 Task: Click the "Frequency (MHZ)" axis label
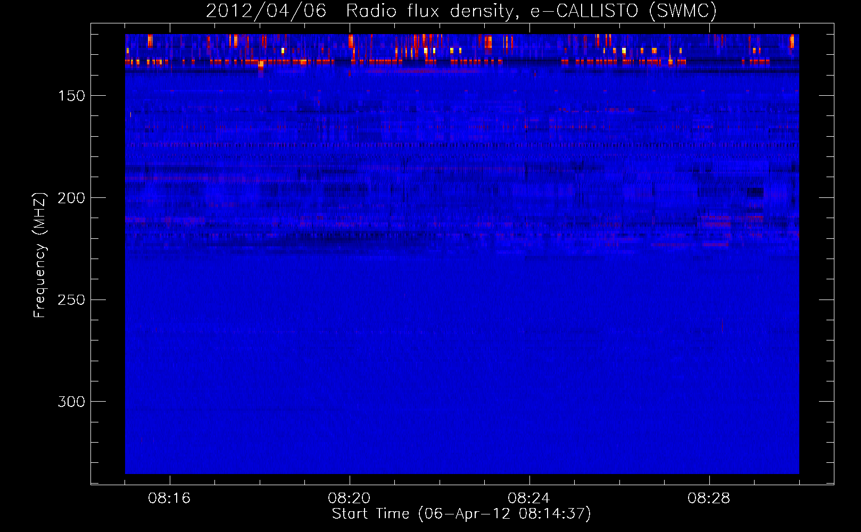click(40, 255)
